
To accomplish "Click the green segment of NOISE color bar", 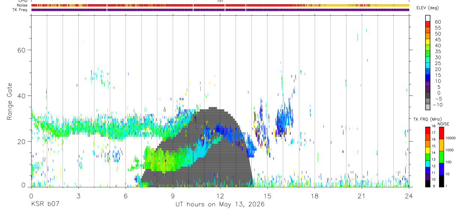I will (441, 157).
